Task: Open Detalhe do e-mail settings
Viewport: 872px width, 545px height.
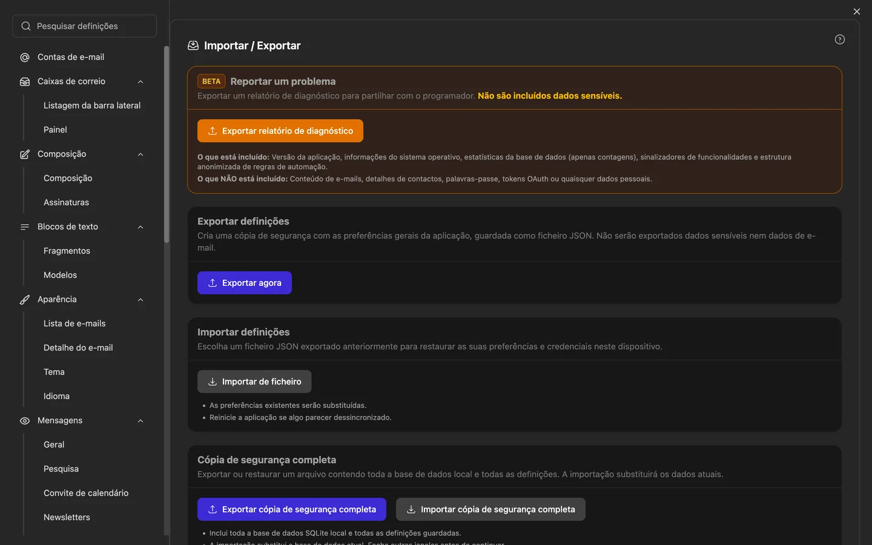Action: [x=78, y=348]
